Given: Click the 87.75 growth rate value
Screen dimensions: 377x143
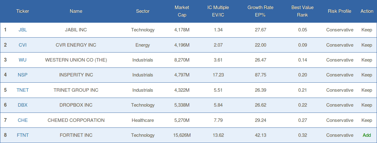Looking at the screenshot, I should pyautogui.click(x=261, y=75).
